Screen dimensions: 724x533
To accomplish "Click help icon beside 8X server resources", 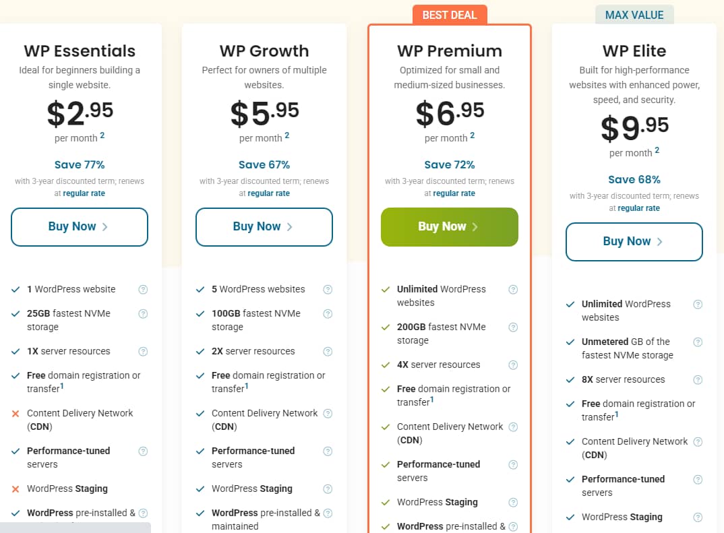I will click(698, 380).
